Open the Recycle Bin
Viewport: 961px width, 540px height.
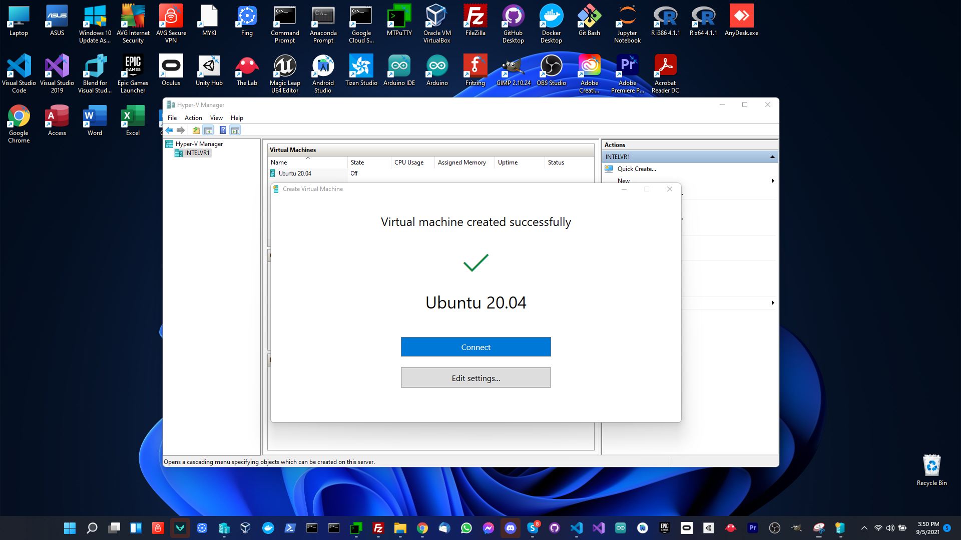point(931,470)
